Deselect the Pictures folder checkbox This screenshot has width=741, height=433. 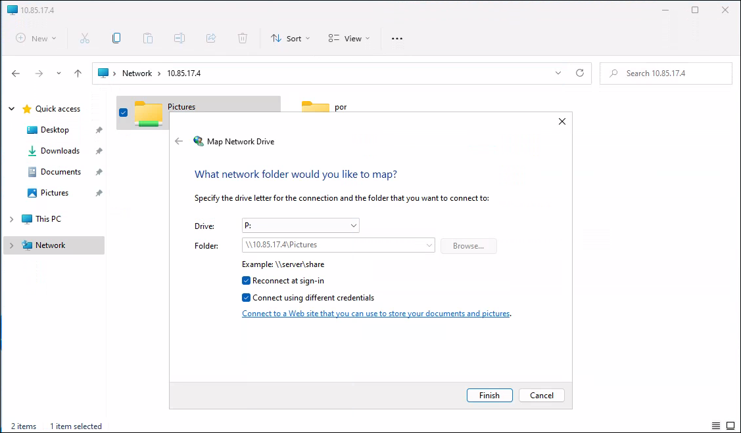[x=123, y=112]
